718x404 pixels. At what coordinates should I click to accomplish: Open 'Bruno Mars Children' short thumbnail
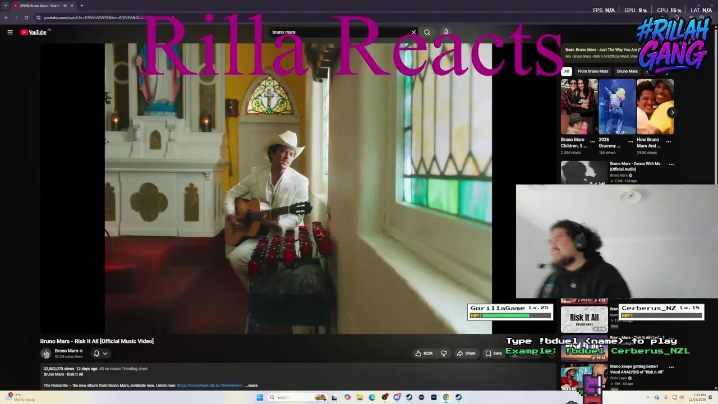pos(579,107)
